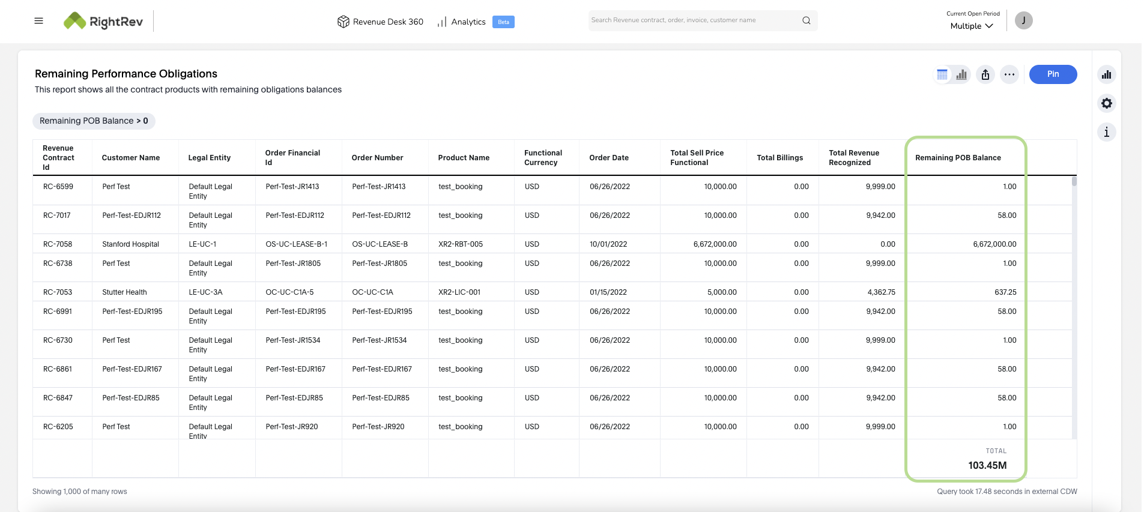Viewport: 1144px width, 512px height.
Task: Click the search magnifier icon
Action: point(806,20)
